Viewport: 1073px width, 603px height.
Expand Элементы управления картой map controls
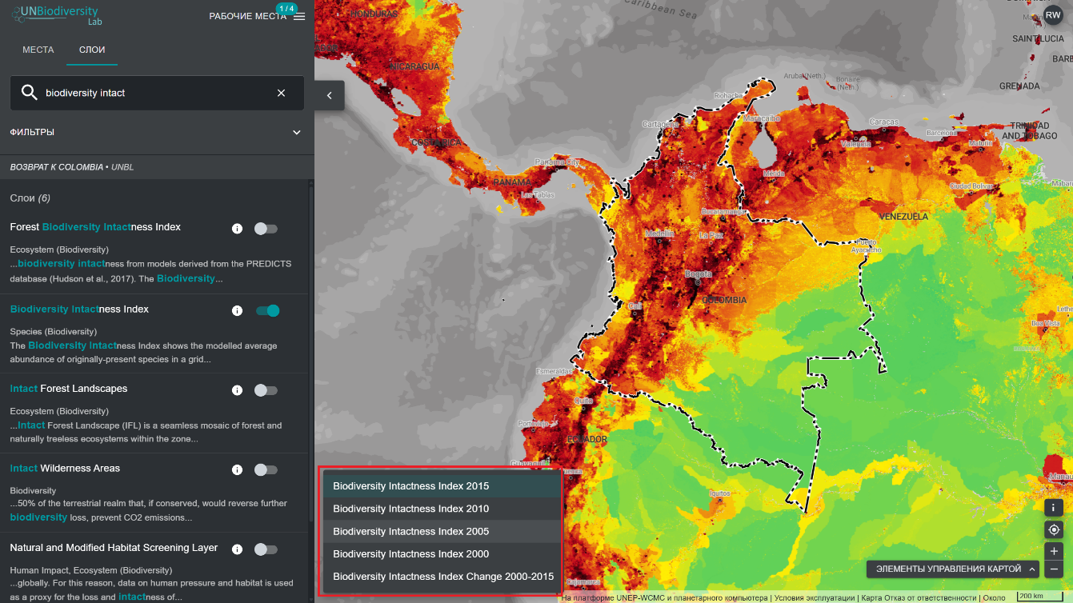click(952, 569)
